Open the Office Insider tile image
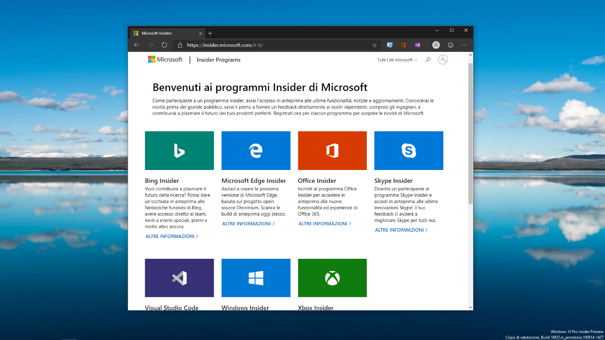Screen dimensions: 605x340 coord(332,151)
